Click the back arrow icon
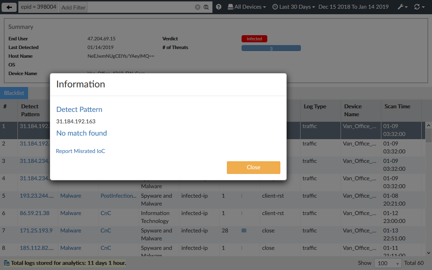Screen dimensions: 432x270 coord(9,7)
